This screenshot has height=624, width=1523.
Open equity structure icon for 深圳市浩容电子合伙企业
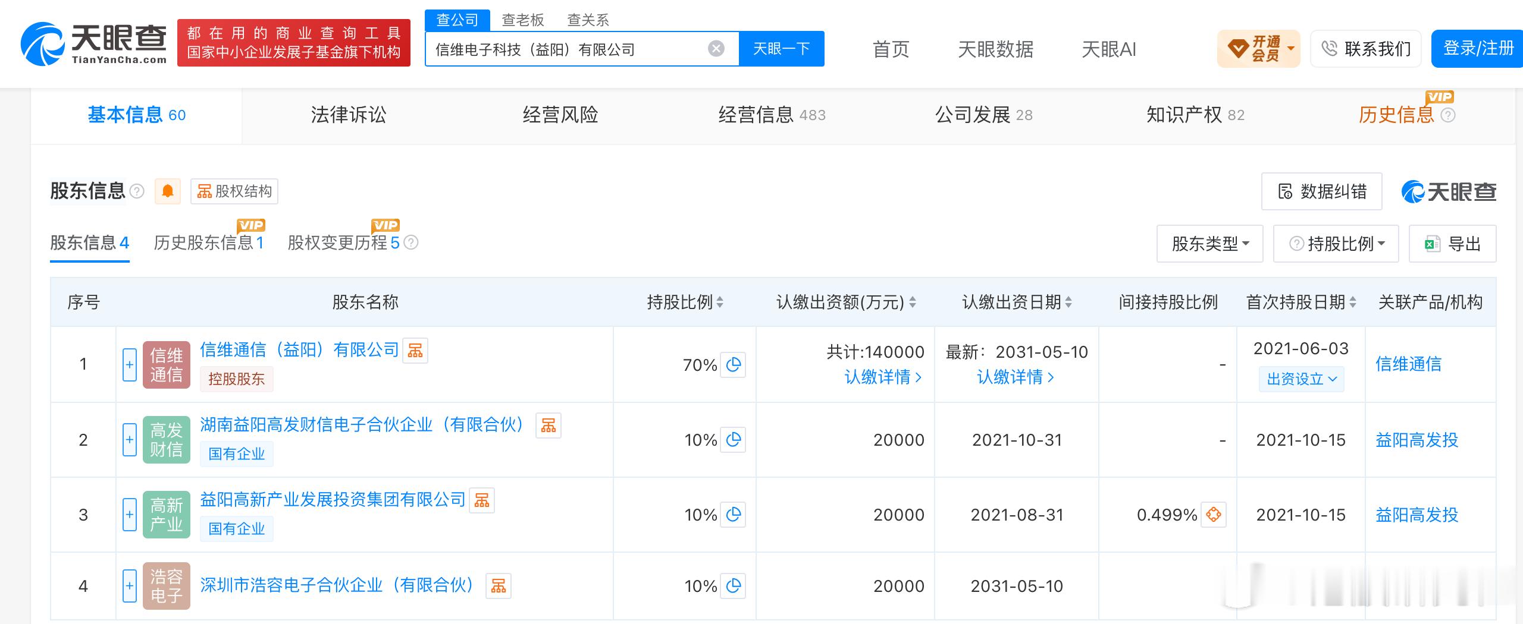pos(499,586)
